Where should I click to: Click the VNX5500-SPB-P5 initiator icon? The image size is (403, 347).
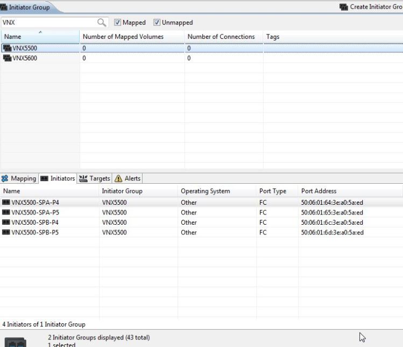click(x=6, y=232)
